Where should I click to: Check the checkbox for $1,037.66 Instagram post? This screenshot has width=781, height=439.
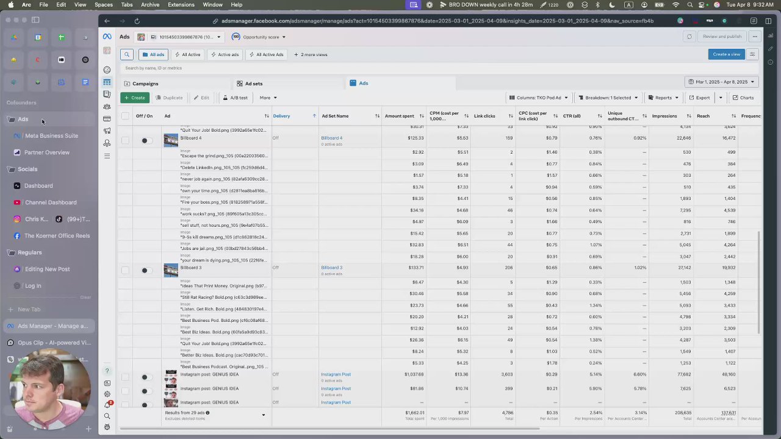(x=125, y=377)
